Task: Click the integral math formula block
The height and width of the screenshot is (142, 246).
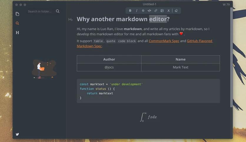Action: (148, 117)
